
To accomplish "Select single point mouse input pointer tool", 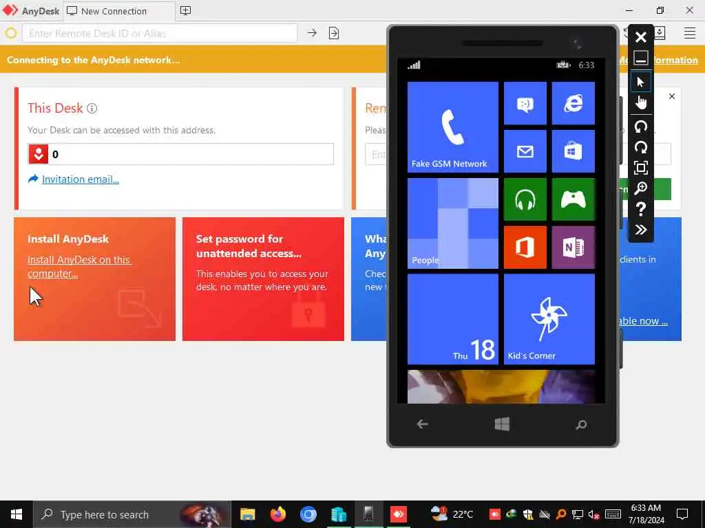I will point(641,82).
